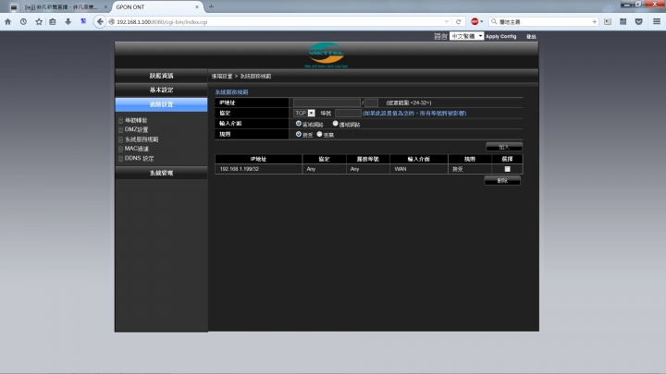Screen dimensions: 666x374
Task: Open the DDNS settings submenu item
Action: click(x=139, y=158)
